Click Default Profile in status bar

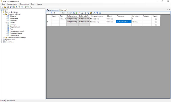(x=10, y=101)
